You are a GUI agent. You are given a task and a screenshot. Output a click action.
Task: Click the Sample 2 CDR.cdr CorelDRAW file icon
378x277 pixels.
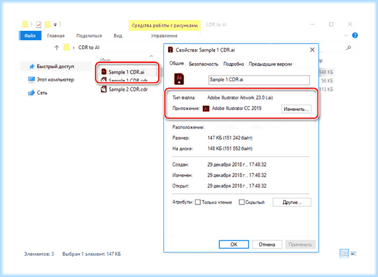click(104, 89)
